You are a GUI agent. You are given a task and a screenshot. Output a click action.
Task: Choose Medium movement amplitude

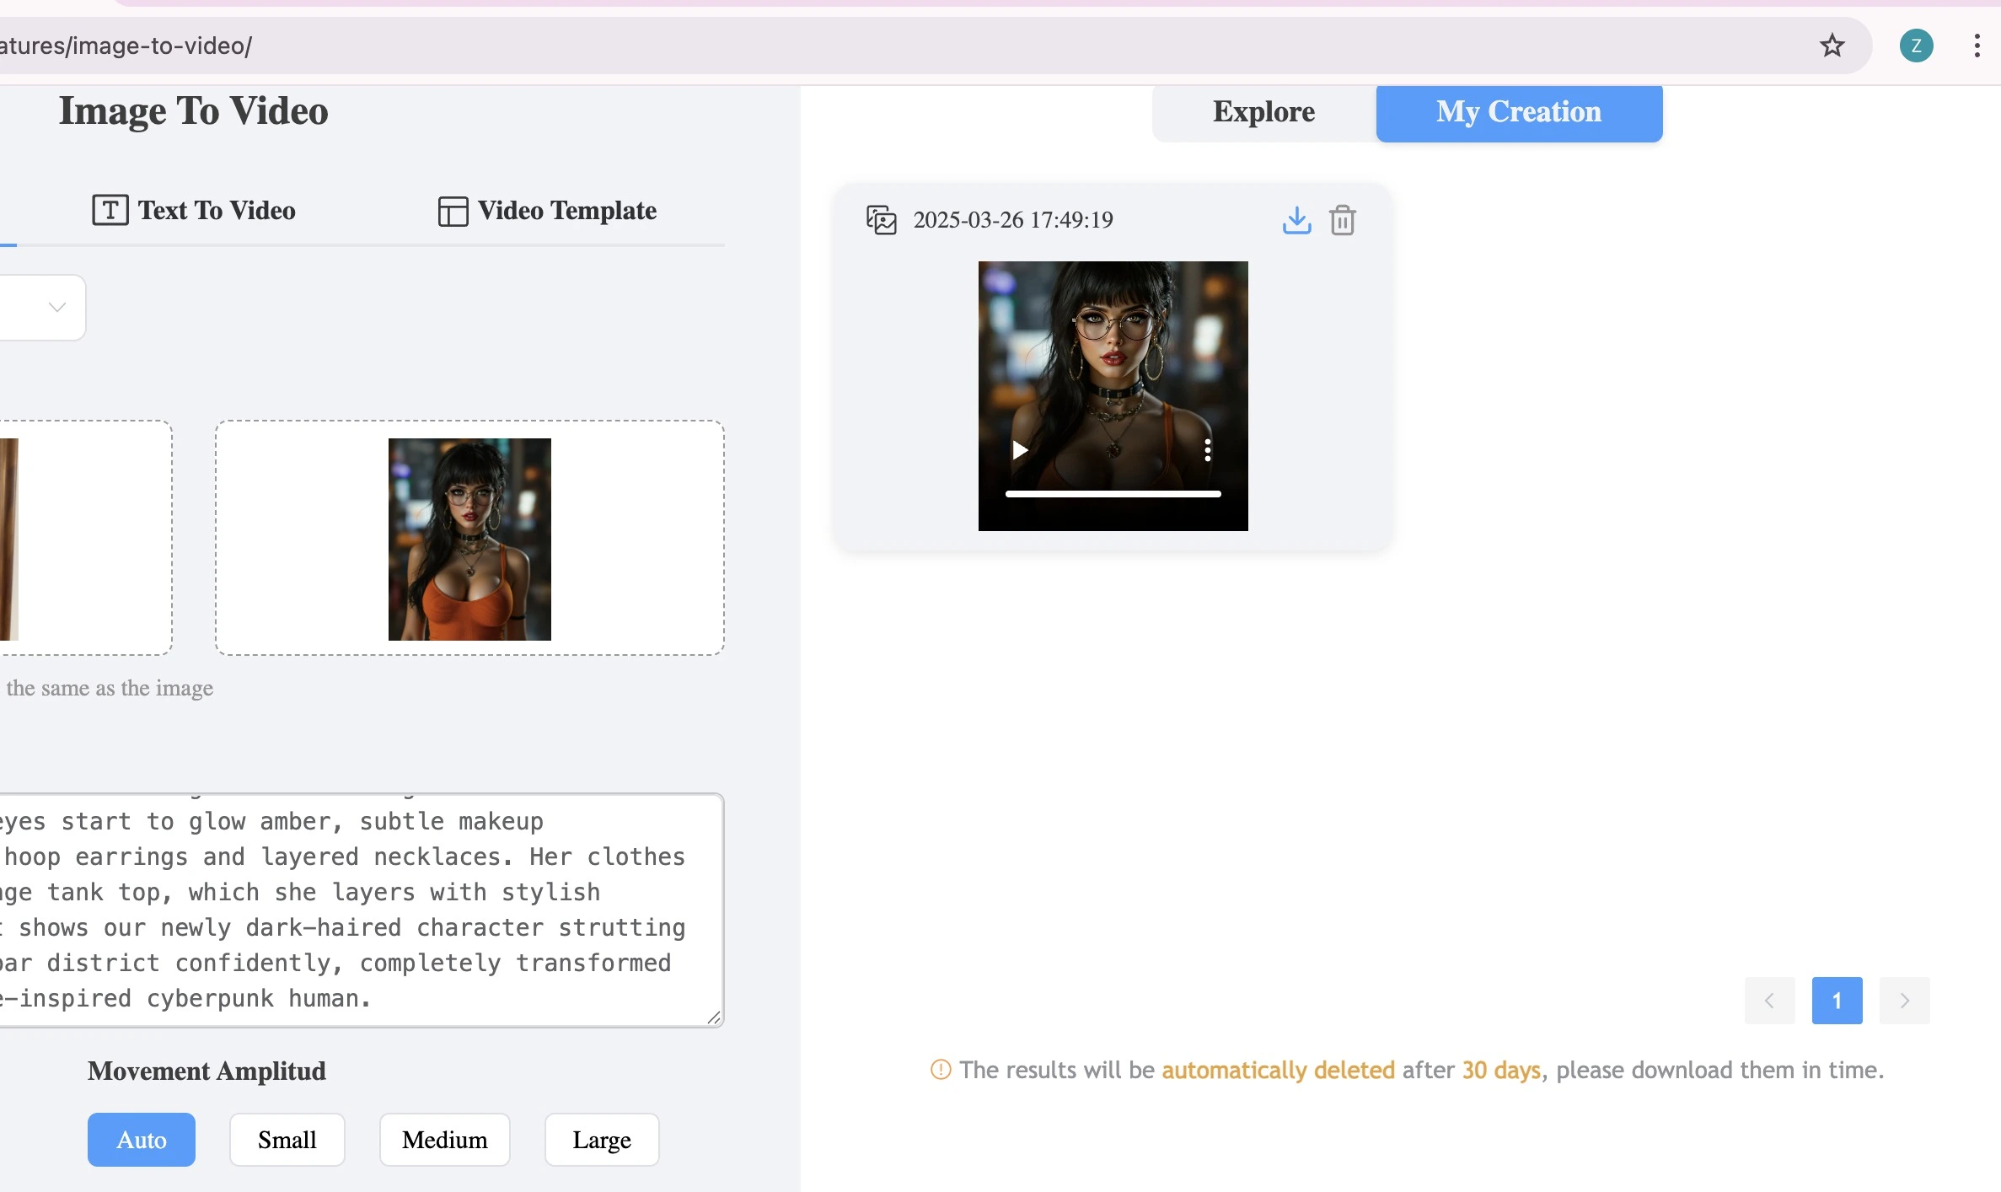[x=445, y=1140]
